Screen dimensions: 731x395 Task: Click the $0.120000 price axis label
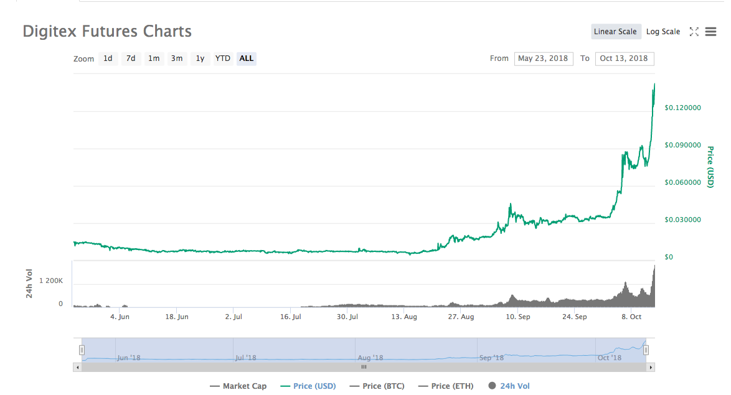(x=682, y=108)
